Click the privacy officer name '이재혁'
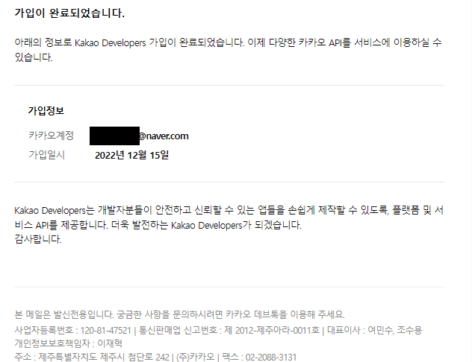Viewport: 472px width, 362px height. tap(110, 343)
